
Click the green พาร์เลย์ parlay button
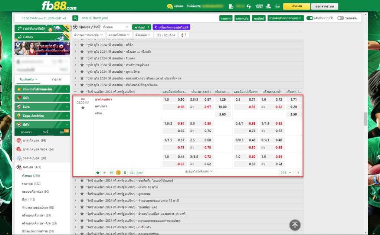pos(141,27)
